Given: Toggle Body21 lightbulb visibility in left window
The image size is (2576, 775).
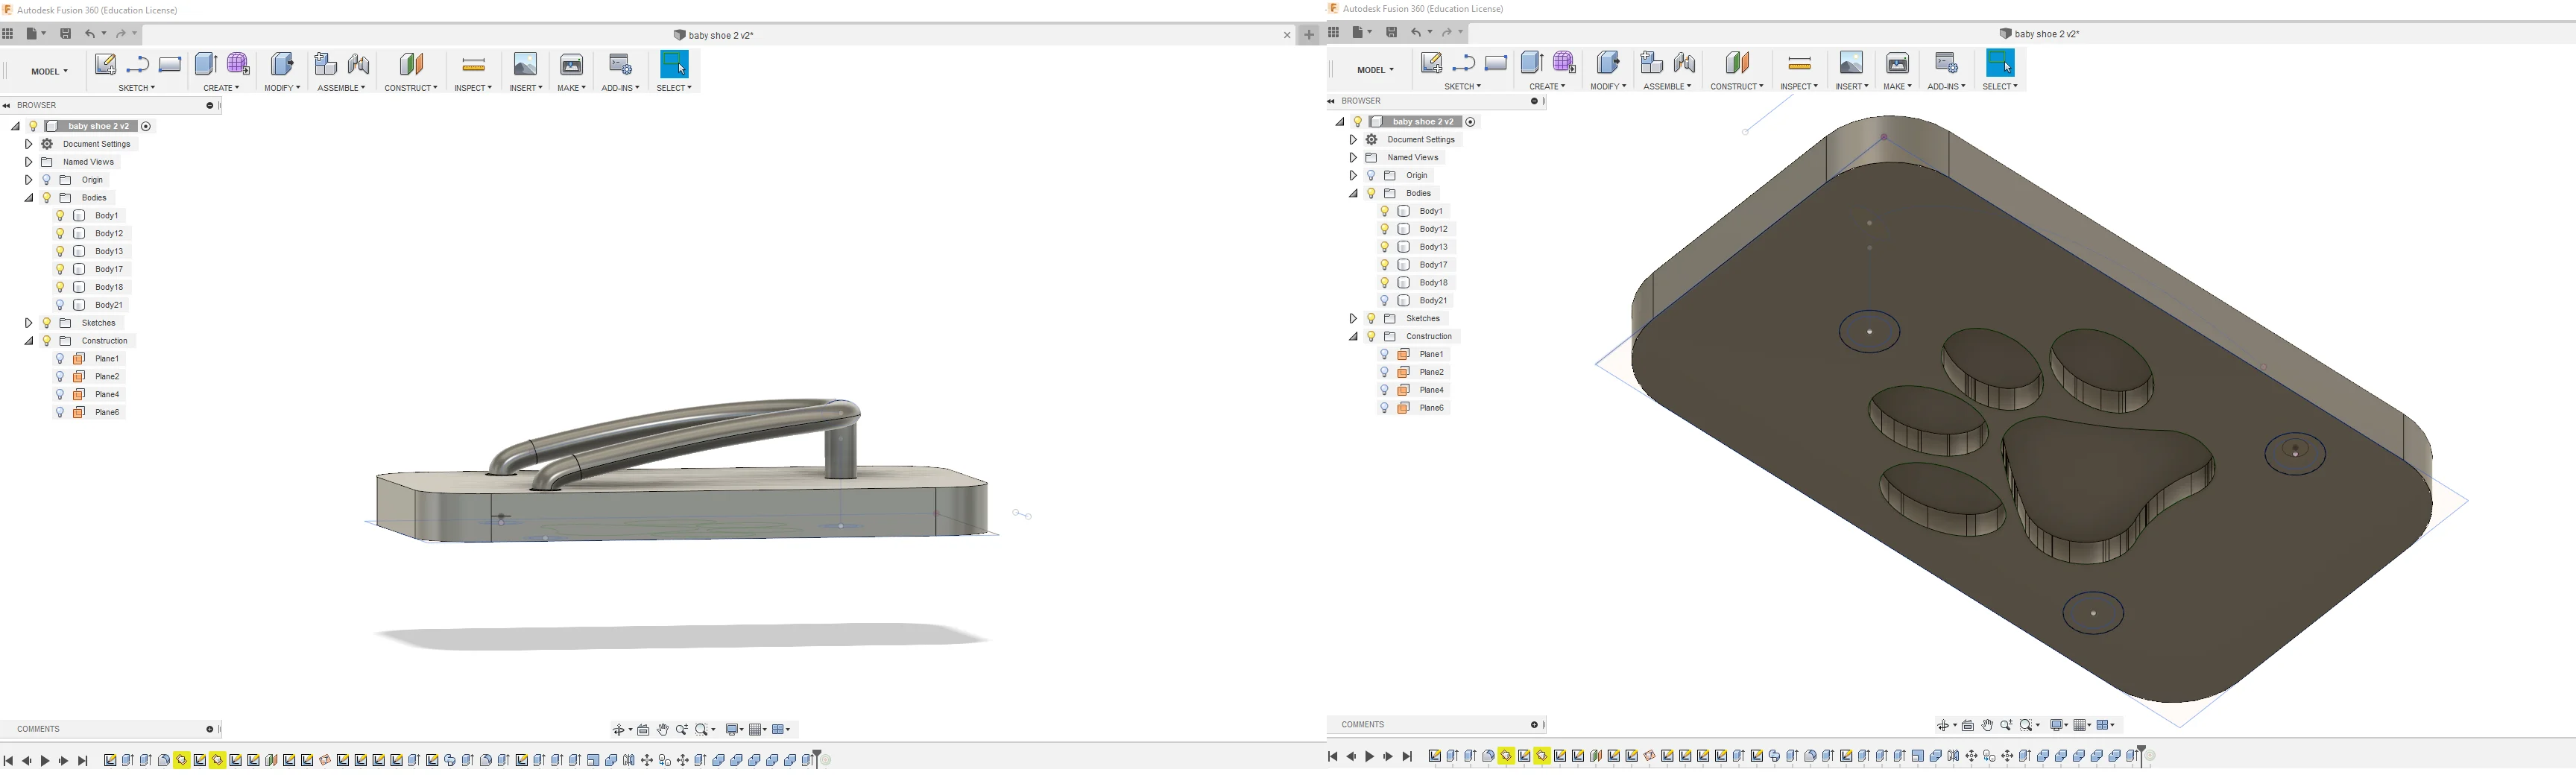Looking at the screenshot, I should 60,305.
